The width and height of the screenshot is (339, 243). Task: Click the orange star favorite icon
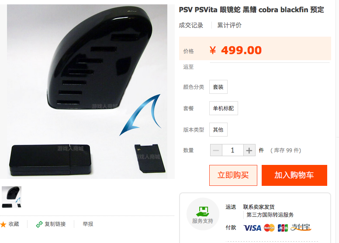click(3, 224)
